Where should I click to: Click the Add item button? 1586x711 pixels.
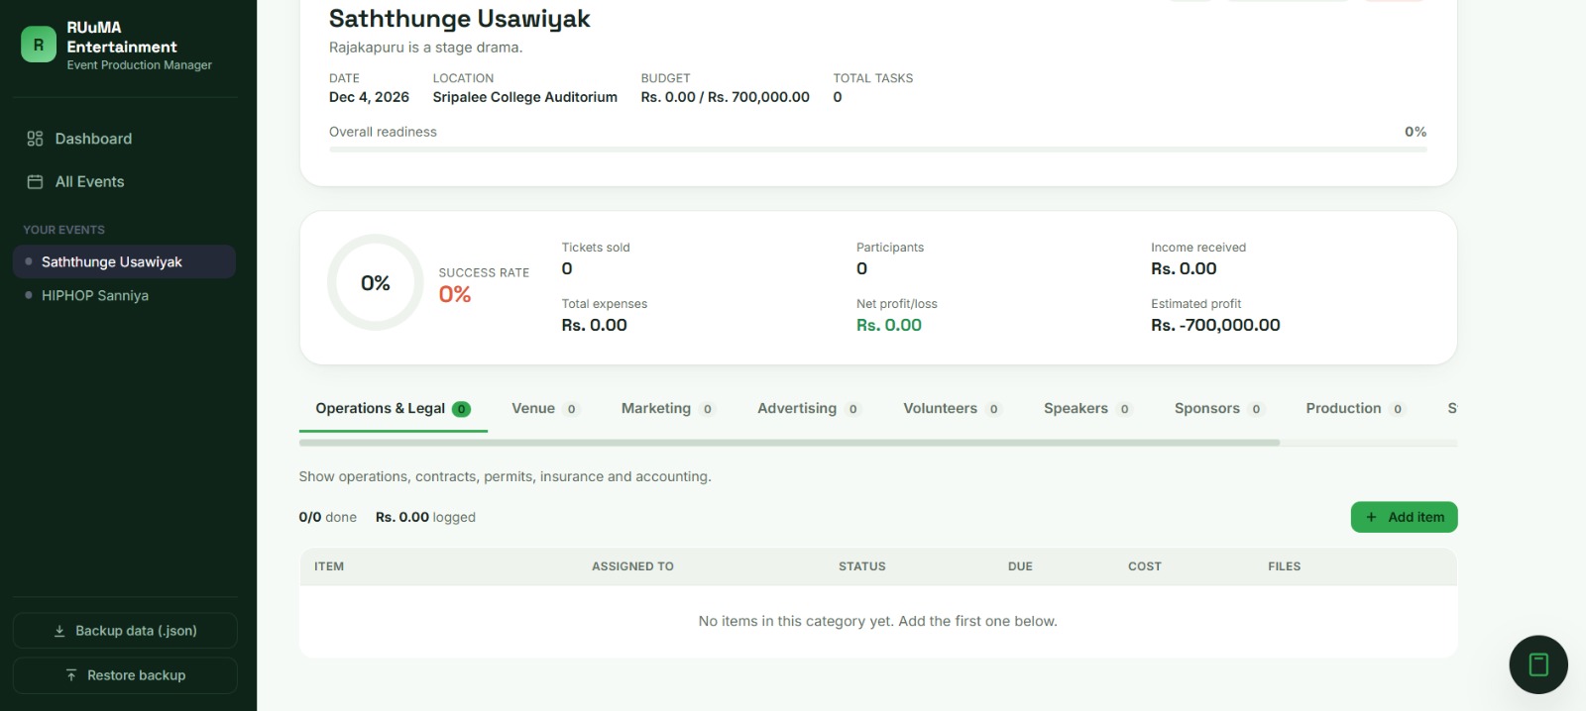[1404, 517]
